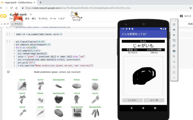
Task: Click the emulator power button icon
Action: click(x=174, y=24)
